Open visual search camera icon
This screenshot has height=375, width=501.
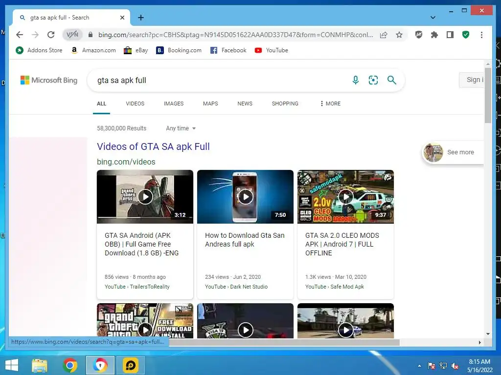pos(373,80)
